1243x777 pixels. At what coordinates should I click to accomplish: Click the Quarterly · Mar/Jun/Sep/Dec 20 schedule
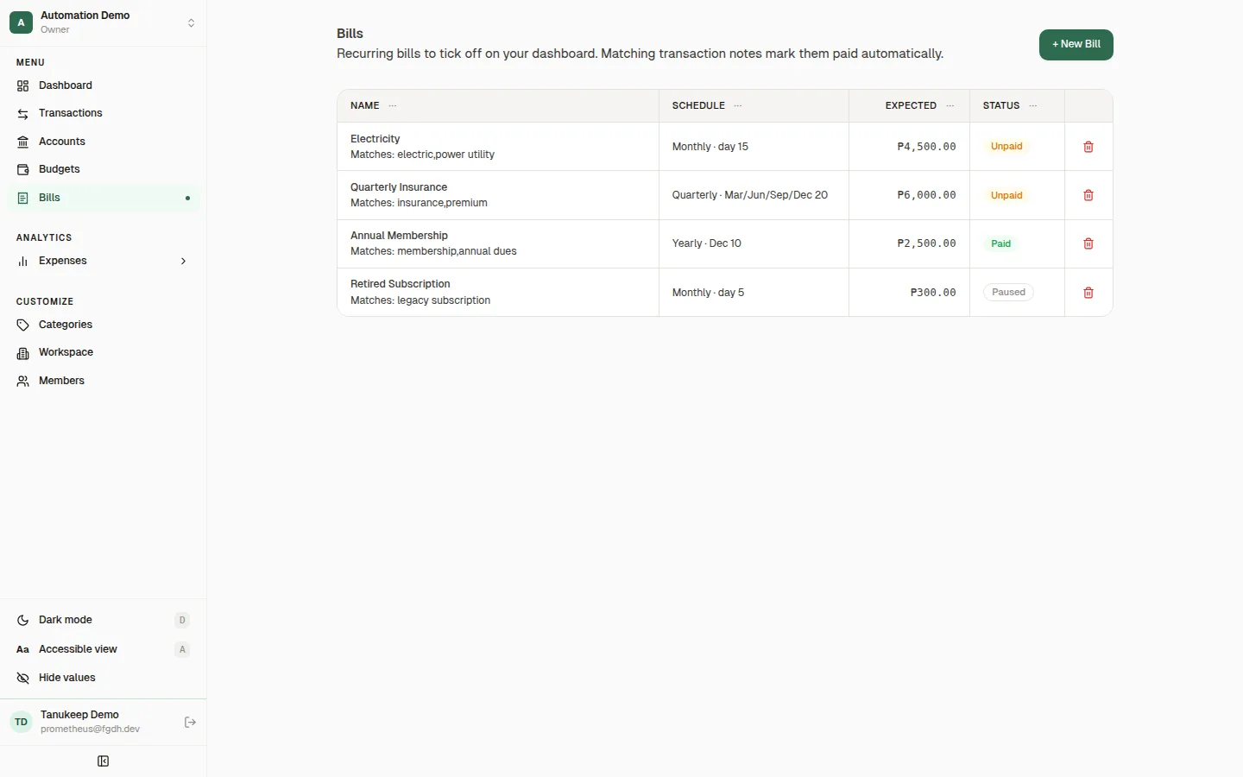750,195
